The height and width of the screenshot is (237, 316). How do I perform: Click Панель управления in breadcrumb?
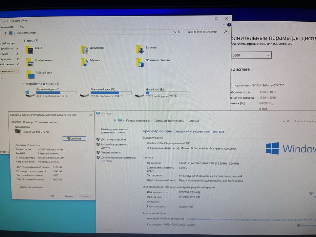pos(138,121)
